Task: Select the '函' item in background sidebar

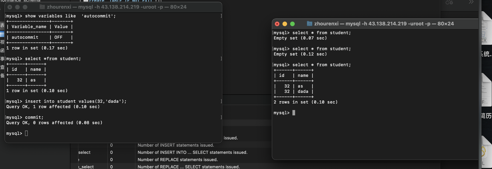Action: pos(2,50)
